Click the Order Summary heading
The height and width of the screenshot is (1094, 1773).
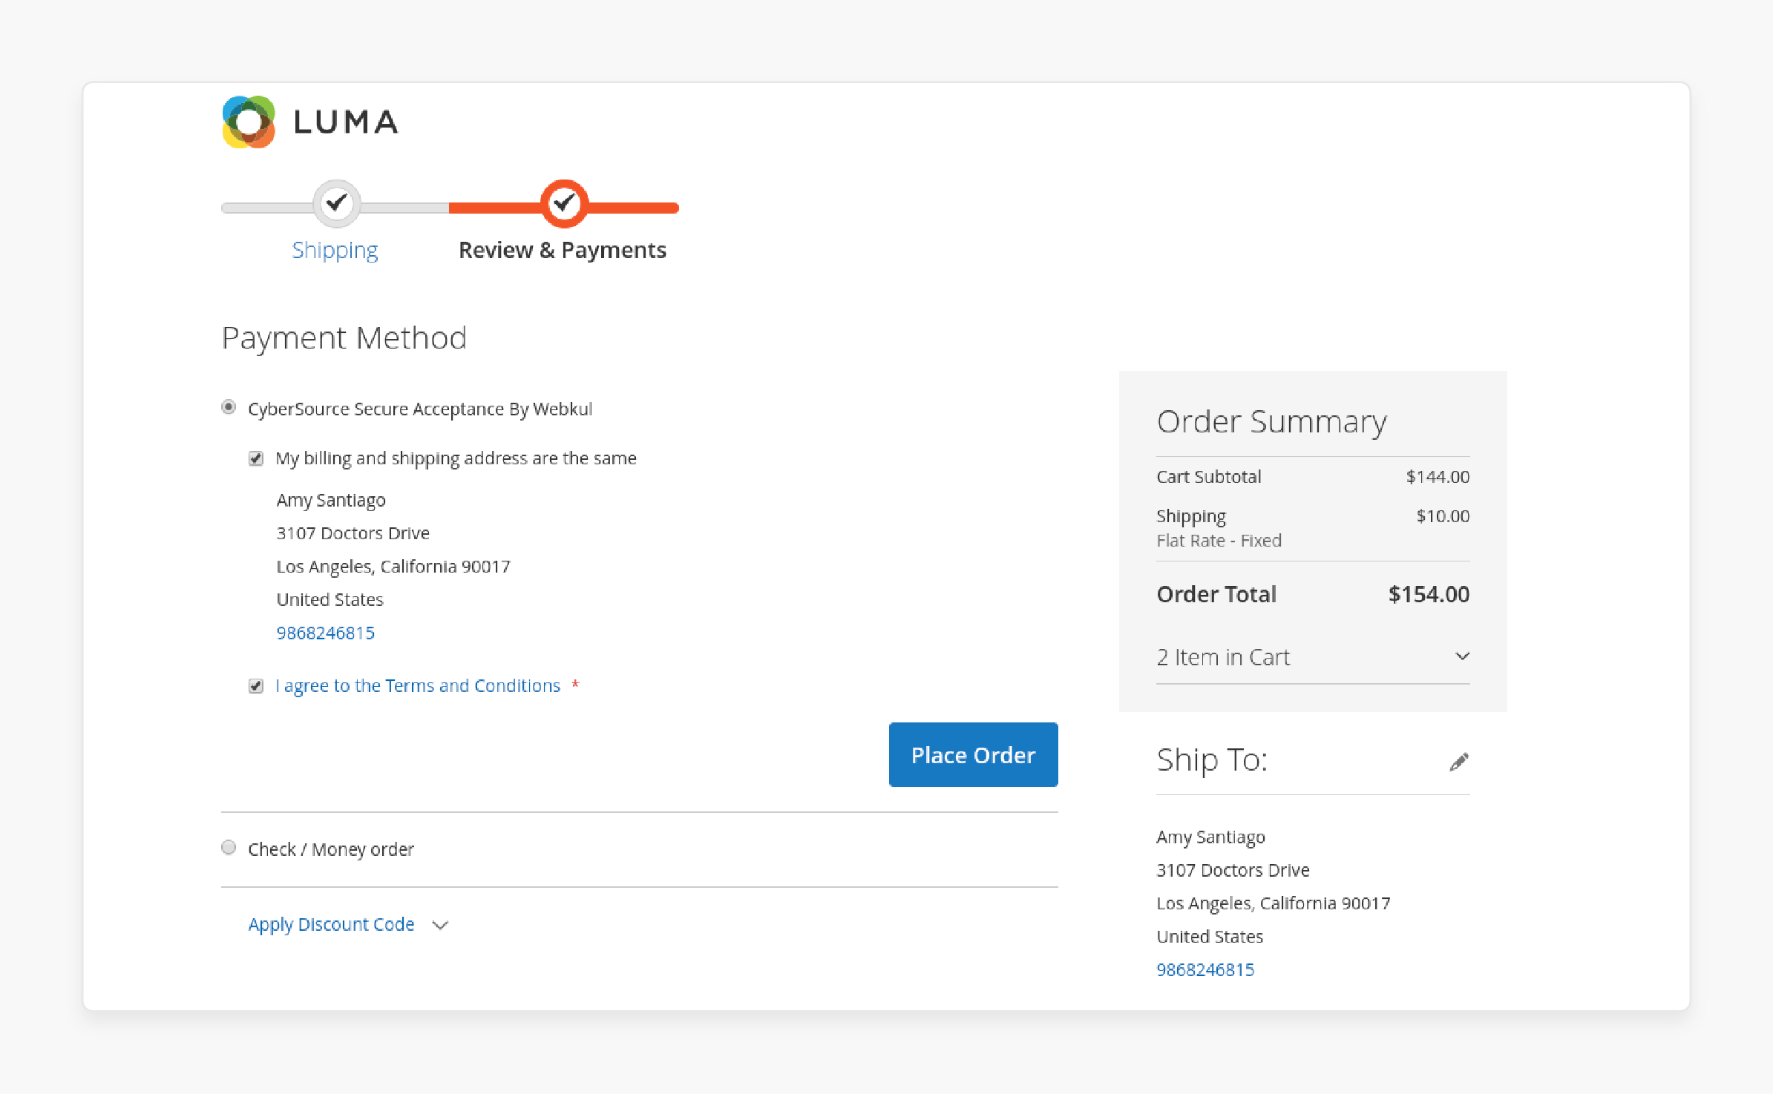pos(1271,422)
